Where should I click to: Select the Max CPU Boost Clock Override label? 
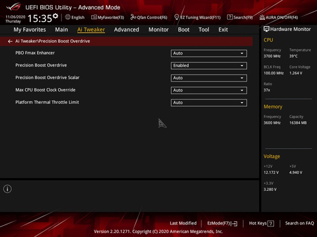[x=46, y=90]
